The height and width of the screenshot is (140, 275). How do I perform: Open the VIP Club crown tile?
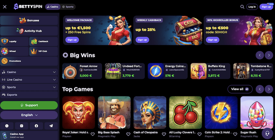click(43, 51)
